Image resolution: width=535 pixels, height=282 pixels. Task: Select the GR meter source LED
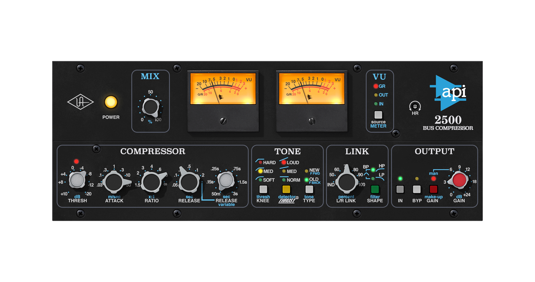376,86
